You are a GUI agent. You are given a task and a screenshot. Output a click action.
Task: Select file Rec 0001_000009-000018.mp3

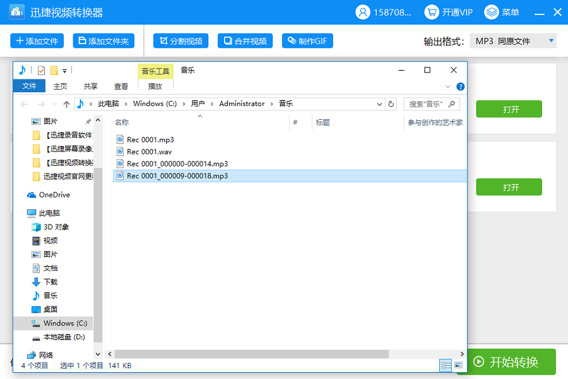(x=290, y=176)
